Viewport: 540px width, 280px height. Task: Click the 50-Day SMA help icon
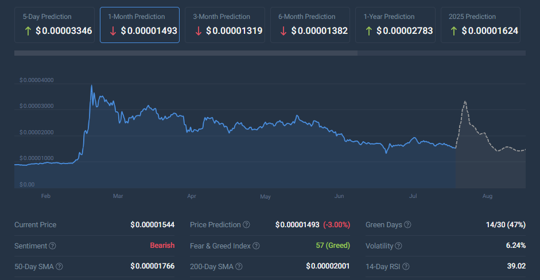[59, 266]
